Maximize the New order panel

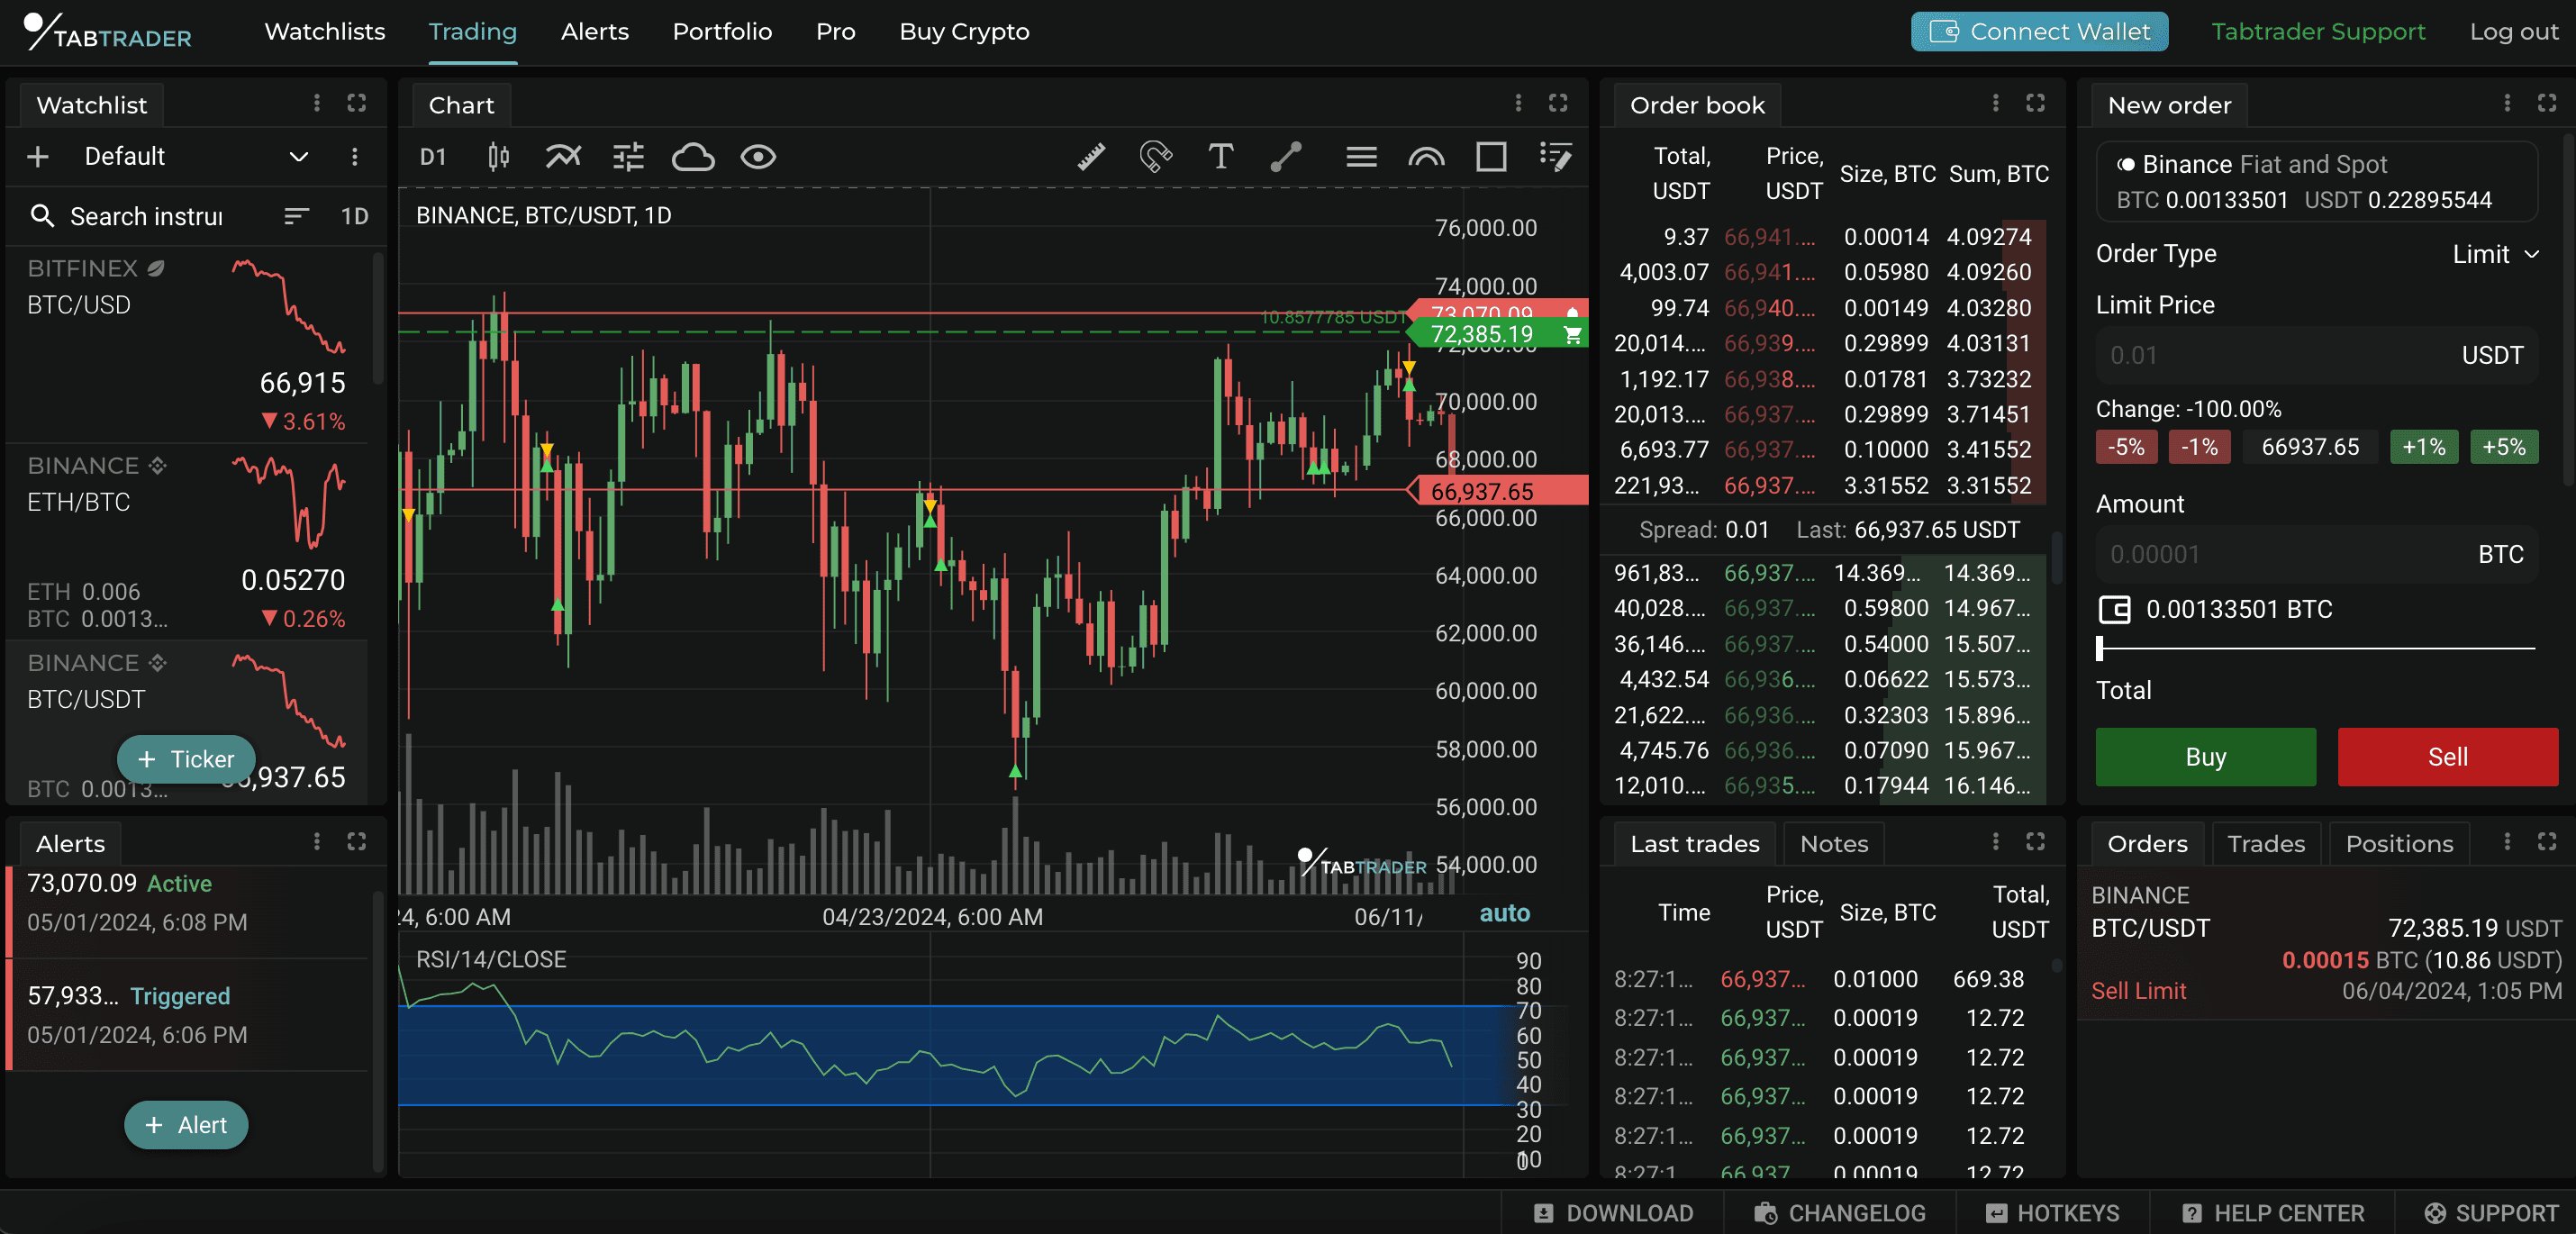(x=2547, y=103)
